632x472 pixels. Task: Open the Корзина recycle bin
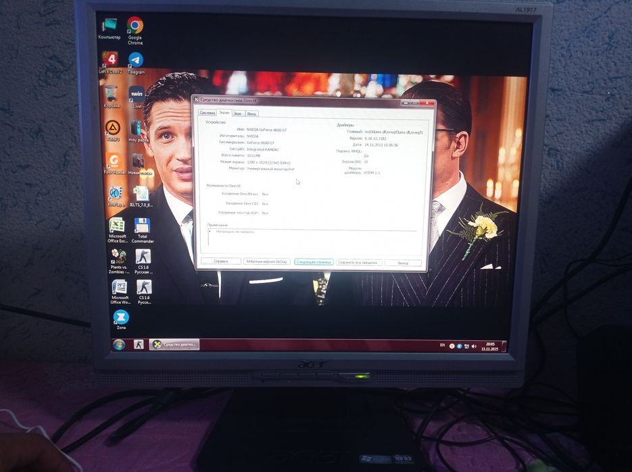[112, 97]
